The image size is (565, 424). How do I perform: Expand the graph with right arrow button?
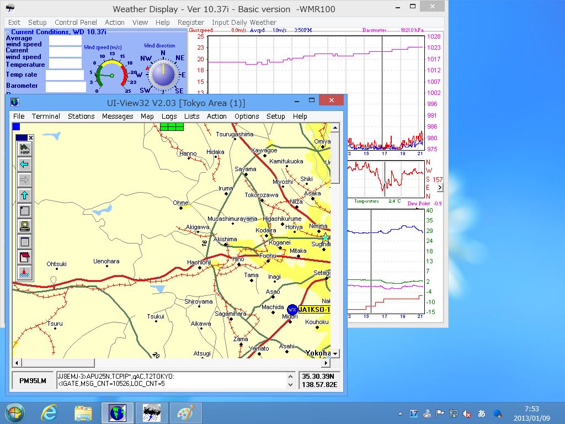[440, 188]
